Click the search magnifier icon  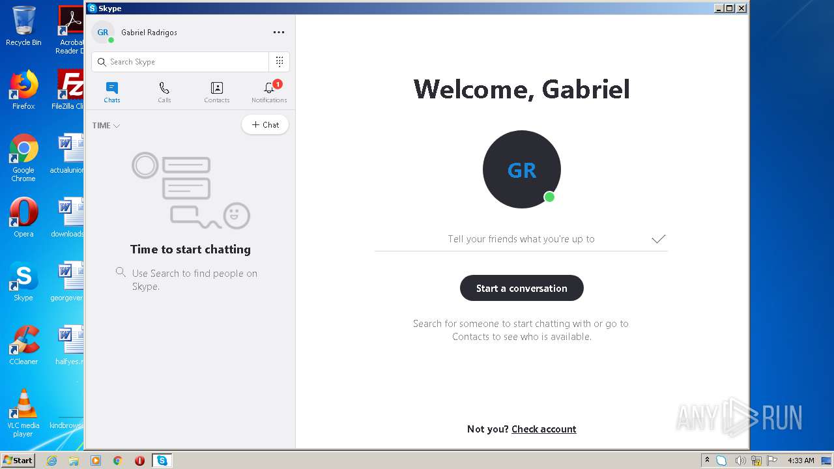point(102,62)
